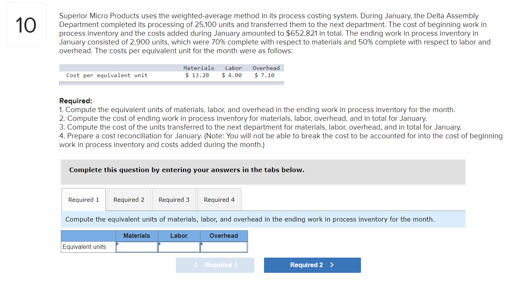This screenshot has width=512, height=288.
Task: Click the Labor column header of answer table
Action: tap(179, 236)
